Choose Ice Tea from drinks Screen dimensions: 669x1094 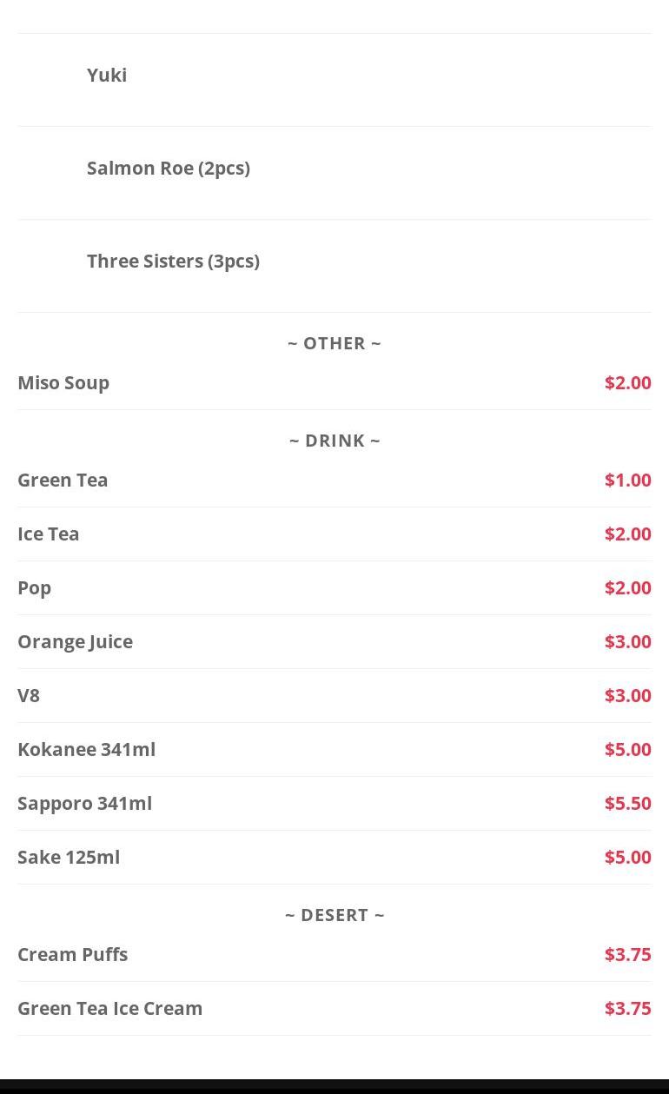49,534
